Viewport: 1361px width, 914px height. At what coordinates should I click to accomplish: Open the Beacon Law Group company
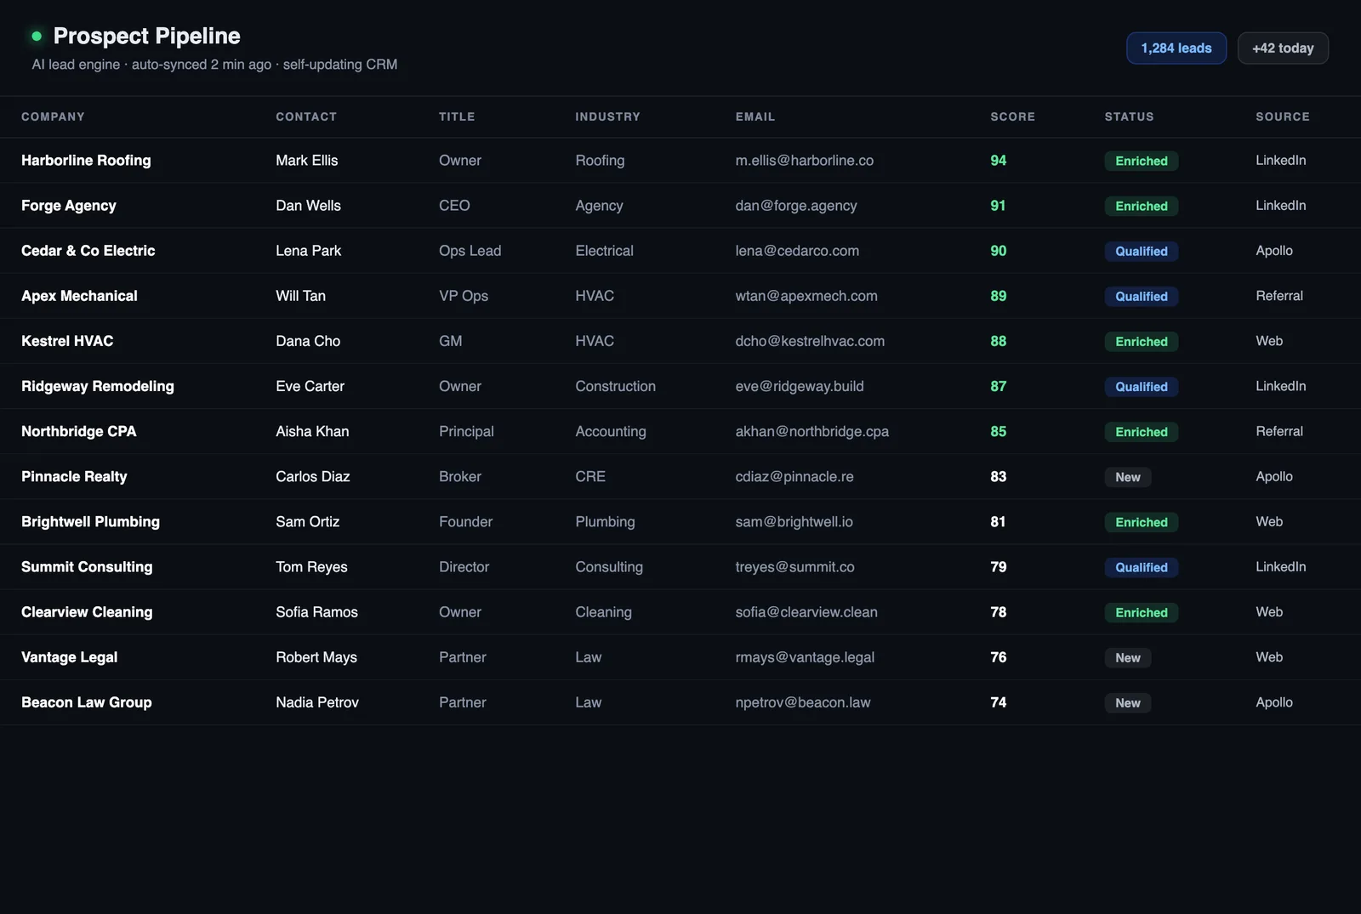87,702
